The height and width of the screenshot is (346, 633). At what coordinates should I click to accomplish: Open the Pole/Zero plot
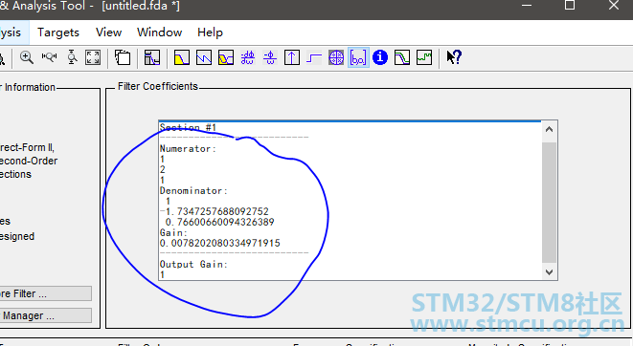coord(336,57)
